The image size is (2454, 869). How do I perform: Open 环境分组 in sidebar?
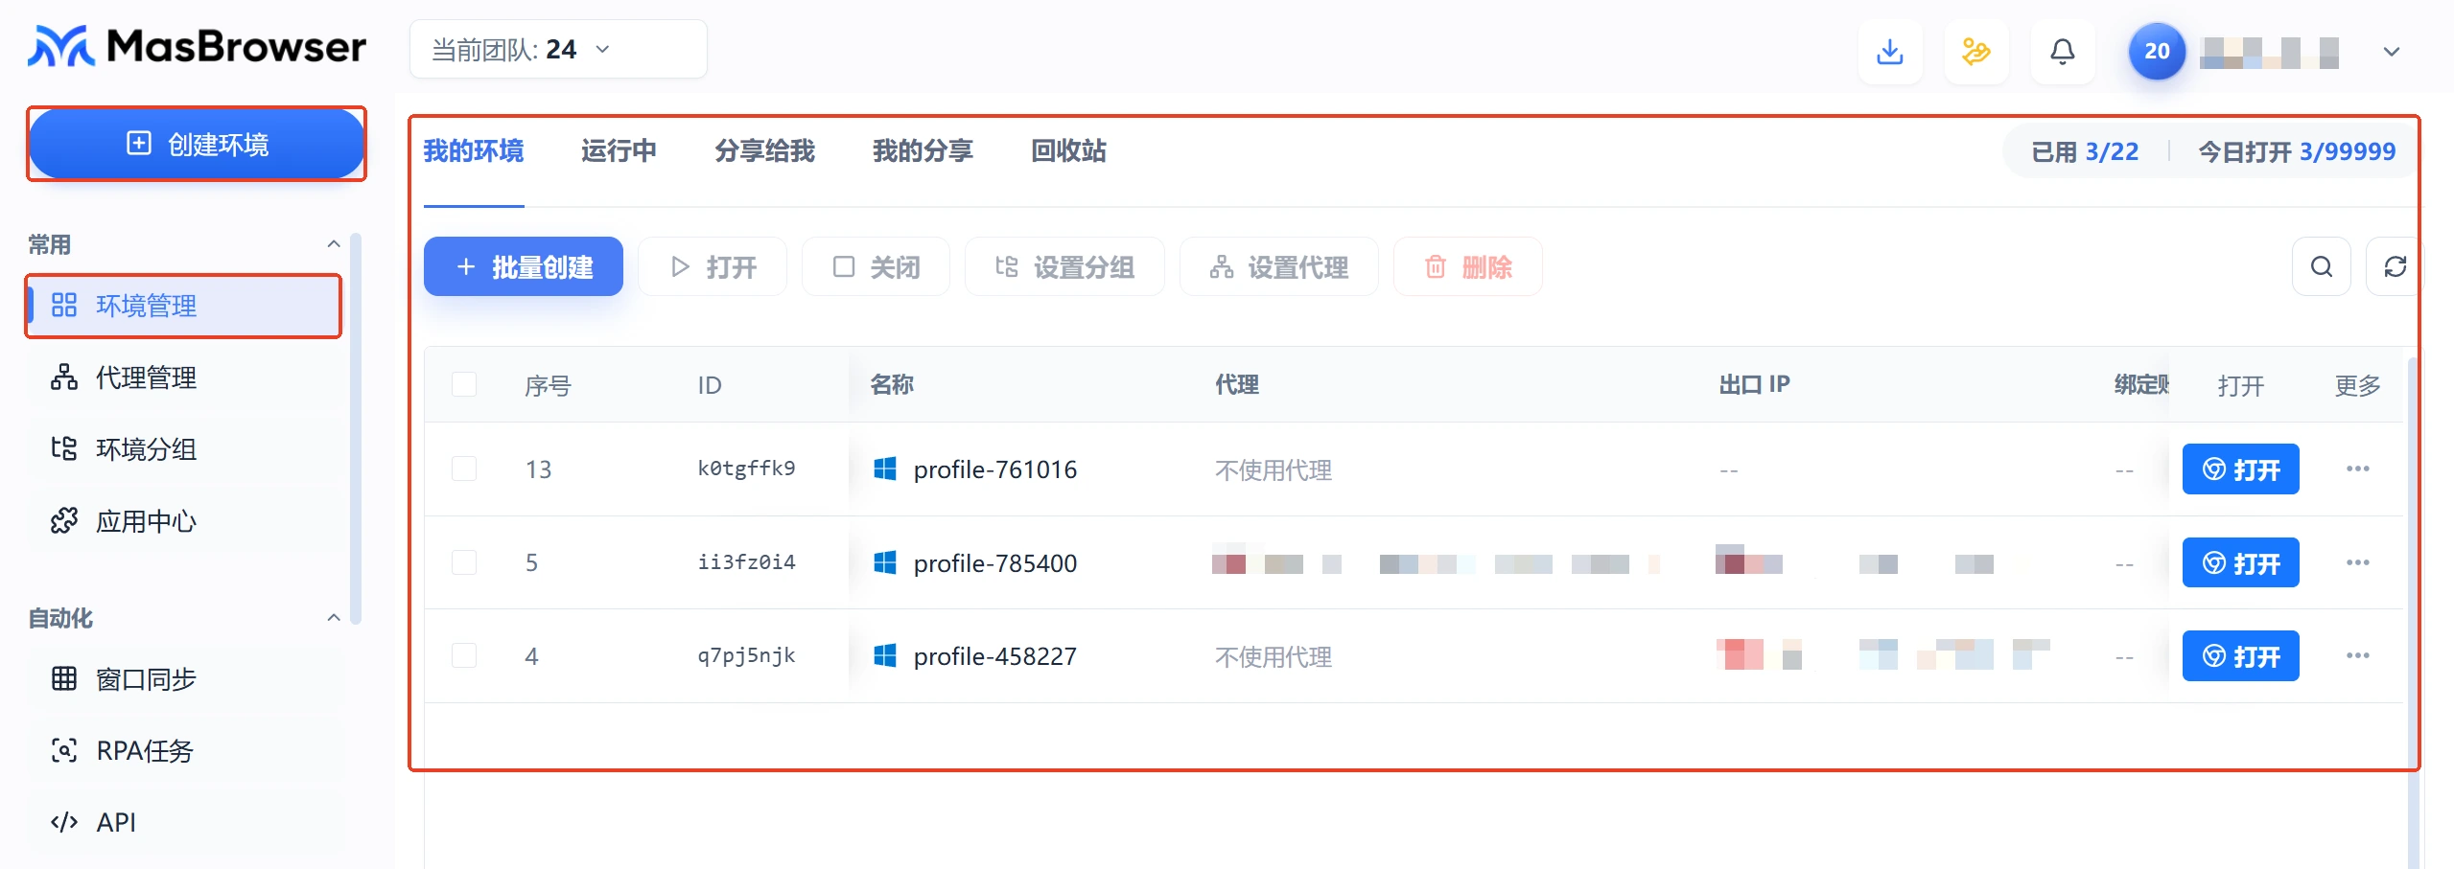tap(184, 449)
